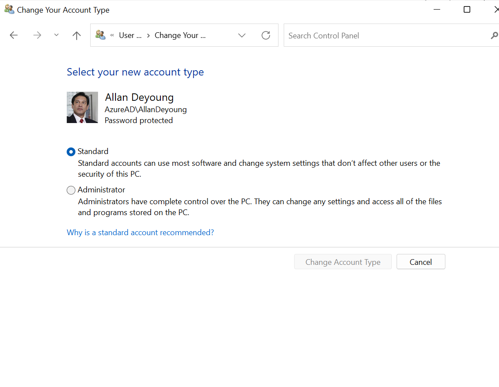Viewport: 499px width, 387px height.
Task: Click the double-chevron before the breadcrumb path
Action: click(x=112, y=35)
